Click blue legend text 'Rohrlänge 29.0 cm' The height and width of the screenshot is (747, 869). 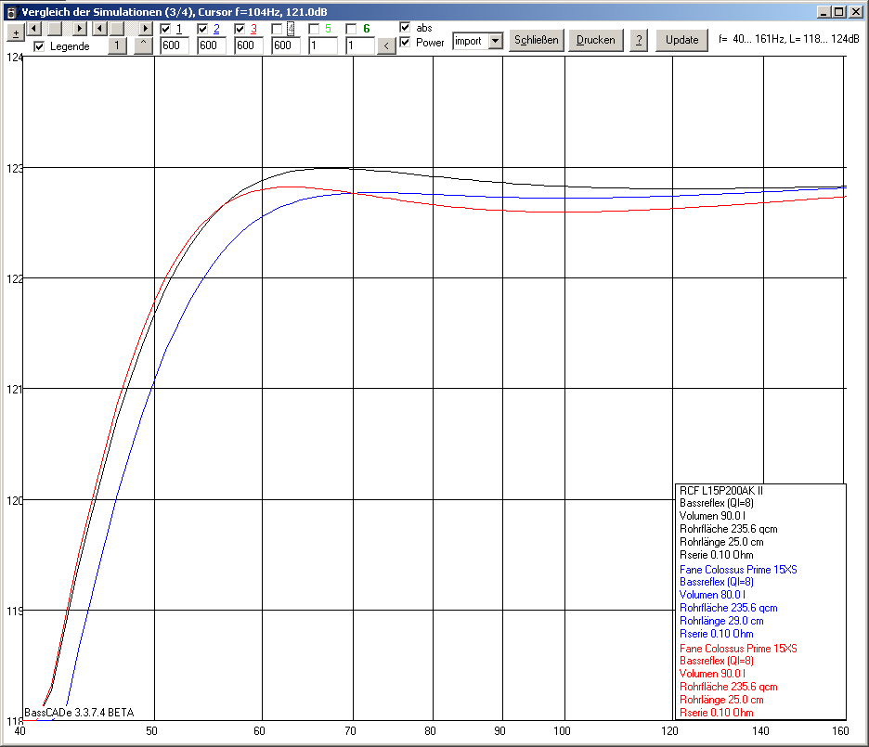point(721,621)
